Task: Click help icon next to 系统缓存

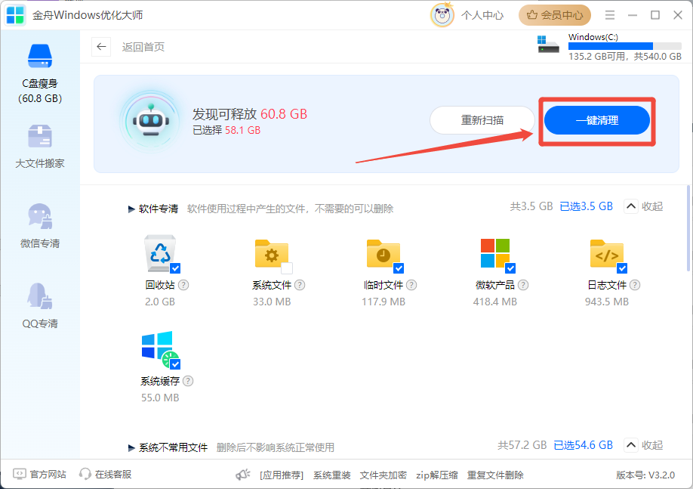Action: (x=188, y=381)
